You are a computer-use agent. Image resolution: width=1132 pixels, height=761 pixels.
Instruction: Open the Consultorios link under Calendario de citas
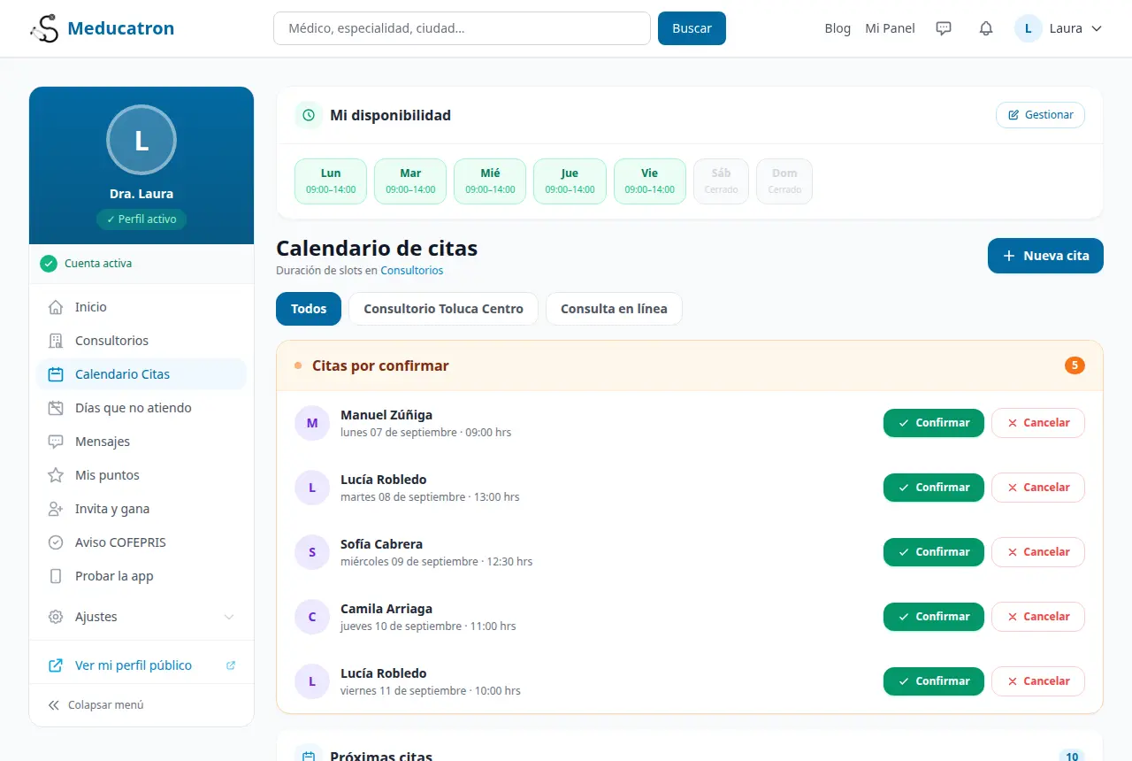(412, 271)
